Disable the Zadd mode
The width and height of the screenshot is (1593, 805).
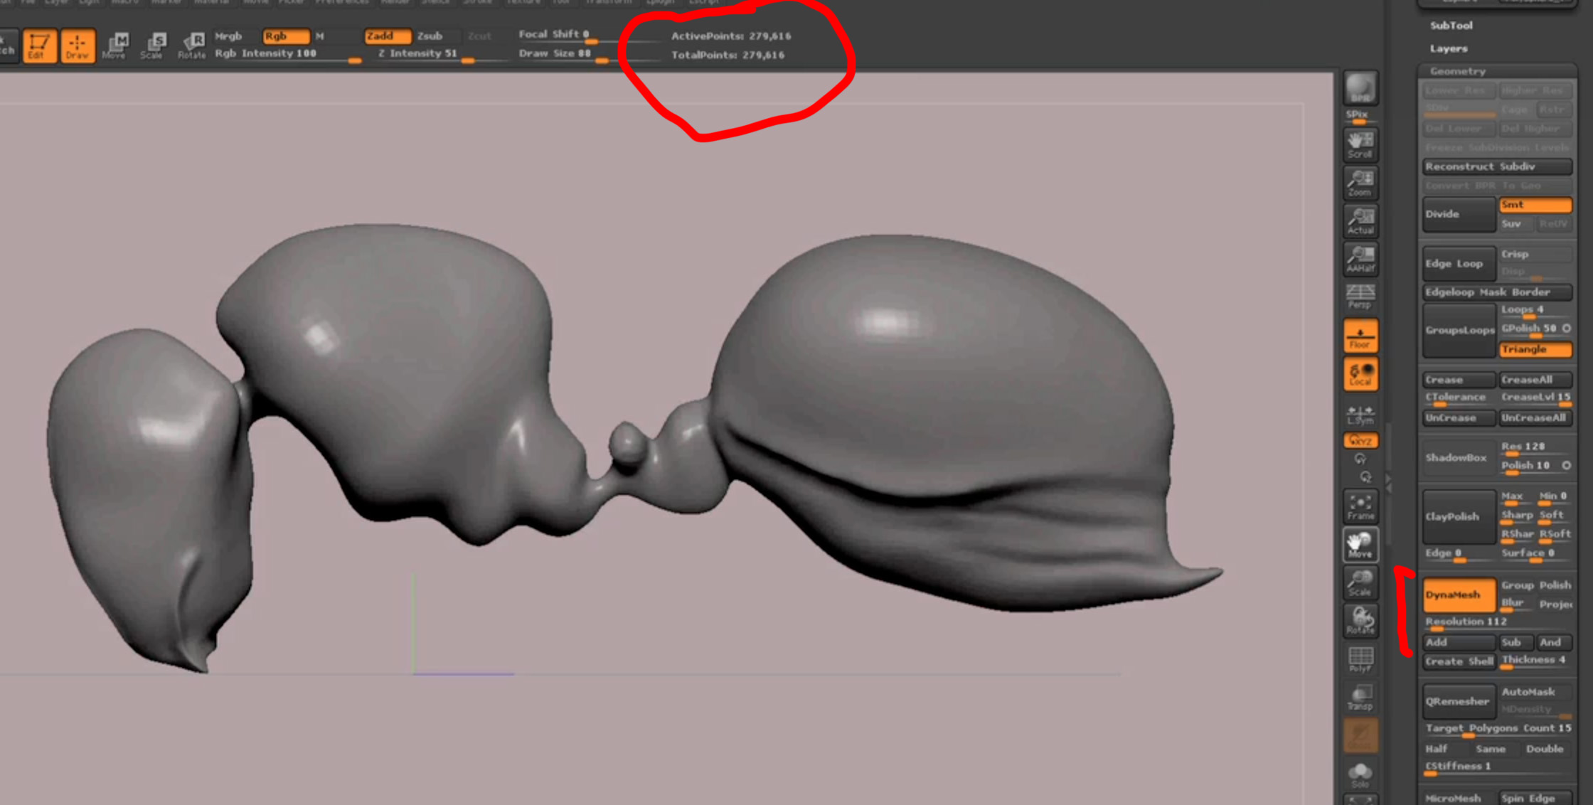click(386, 36)
